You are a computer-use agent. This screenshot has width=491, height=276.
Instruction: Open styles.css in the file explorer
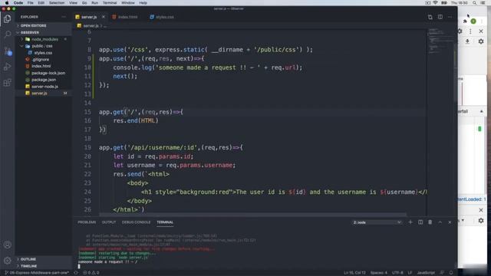coord(43,53)
